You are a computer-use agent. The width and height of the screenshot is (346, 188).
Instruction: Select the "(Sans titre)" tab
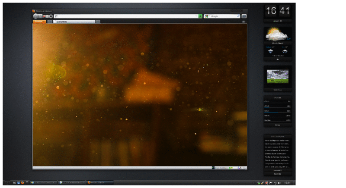pos(74,22)
